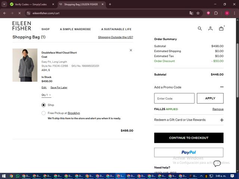Viewport: 239px width, 179px height.
Task: Open the SHOP menu
Action: point(46,29)
